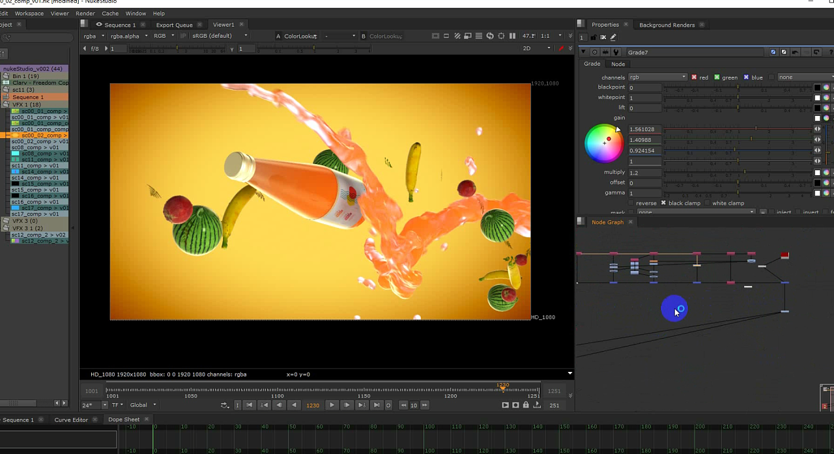834x454 pixels.
Task: Click the multiply value input field
Action: point(644,173)
